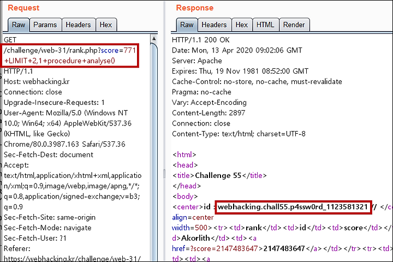
Task: Click 'Content-Type: text/html; charset=UTF-8' line
Action: tap(239, 134)
